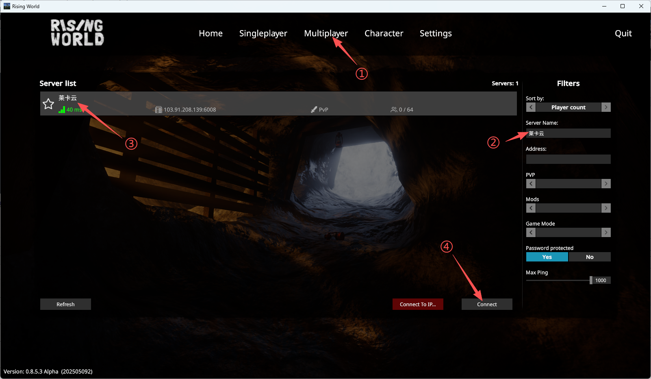Select the 莱卡云 server name text
Image resolution: width=651 pixels, height=379 pixels.
[x=67, y=98]
